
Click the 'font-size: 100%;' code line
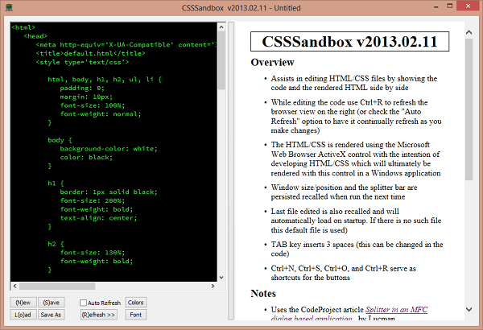point(93,105)
